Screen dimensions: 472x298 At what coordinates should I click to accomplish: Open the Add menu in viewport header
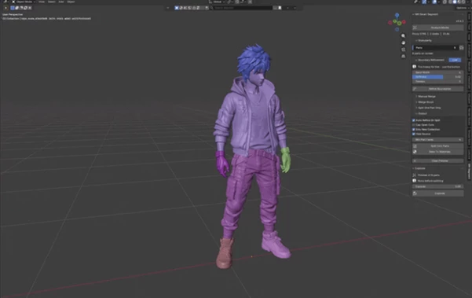(61, 2)
